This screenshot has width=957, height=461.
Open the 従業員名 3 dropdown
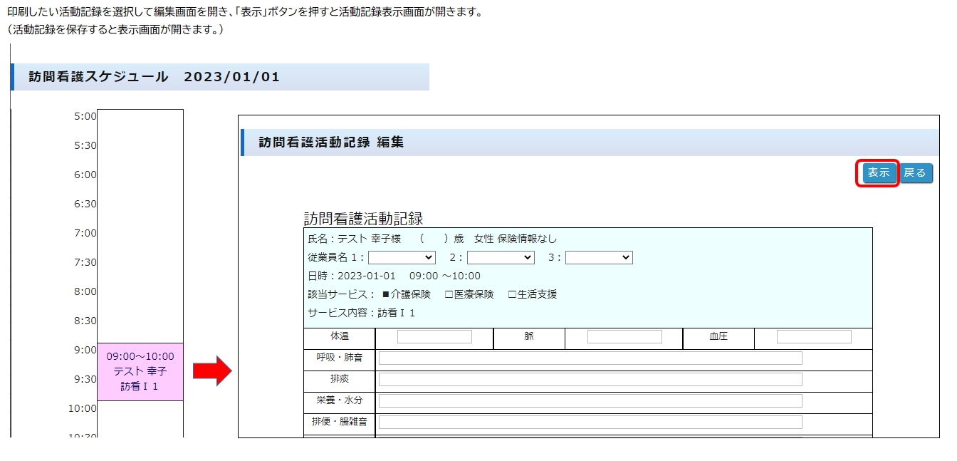click(599, 257)
